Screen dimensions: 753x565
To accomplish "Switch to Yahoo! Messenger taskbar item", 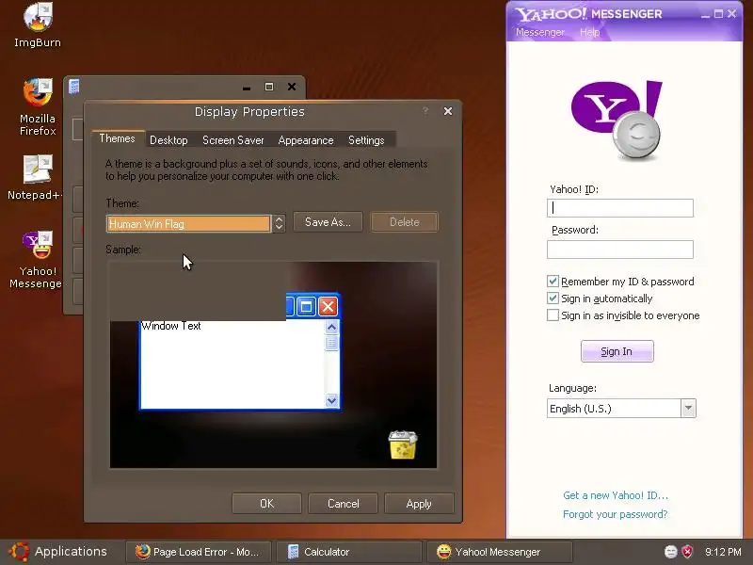I will pyautogui.click(x=500, y=552).
